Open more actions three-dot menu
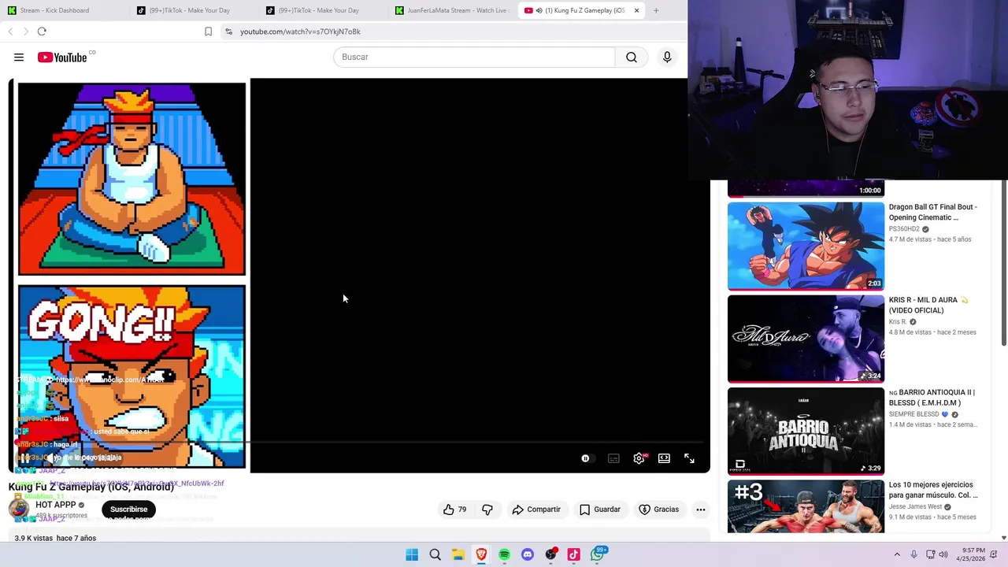 point(700,510)
